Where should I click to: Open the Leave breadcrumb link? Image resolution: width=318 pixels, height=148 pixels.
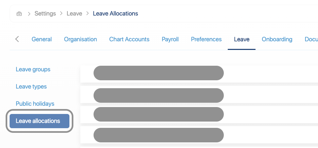[x=74, y=14]
